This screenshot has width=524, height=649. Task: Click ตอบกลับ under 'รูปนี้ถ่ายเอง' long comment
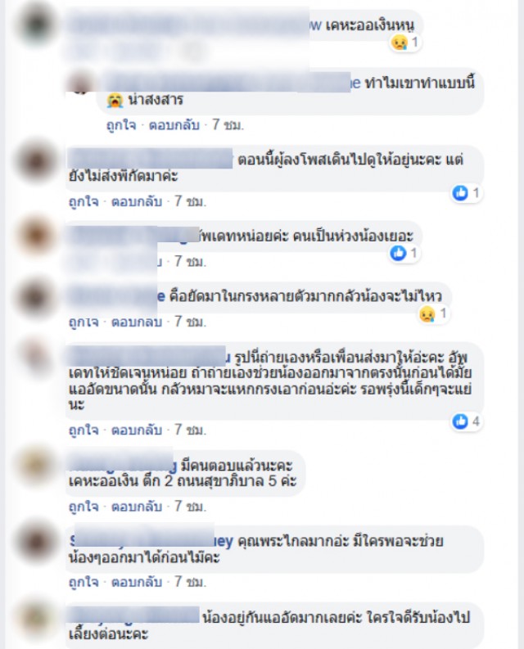pos(137,430)
